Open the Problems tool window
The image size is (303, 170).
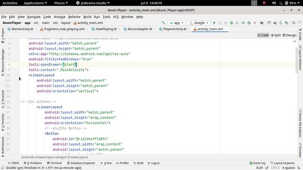[x=33, y=163]
